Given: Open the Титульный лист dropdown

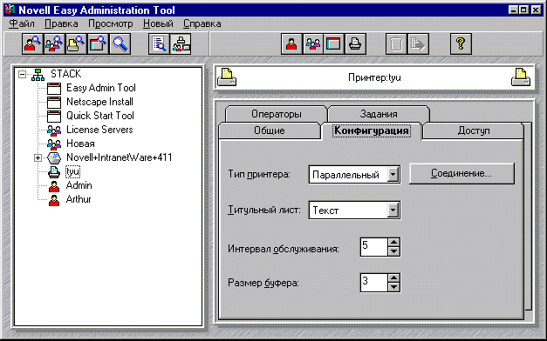Looking at the screenshot, I should (393, 211).
